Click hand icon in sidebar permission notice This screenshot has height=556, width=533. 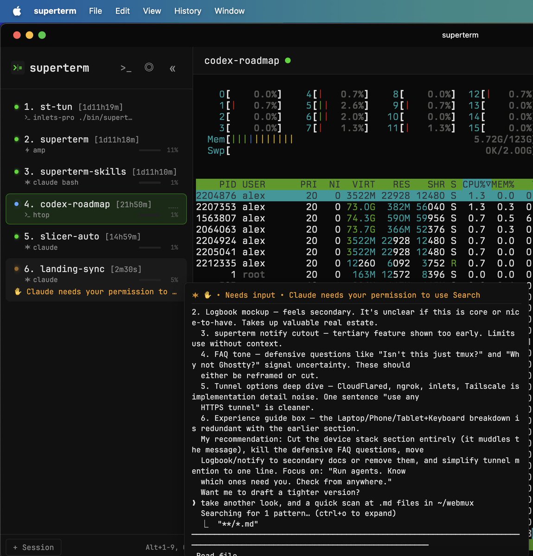tap(18, 291)
